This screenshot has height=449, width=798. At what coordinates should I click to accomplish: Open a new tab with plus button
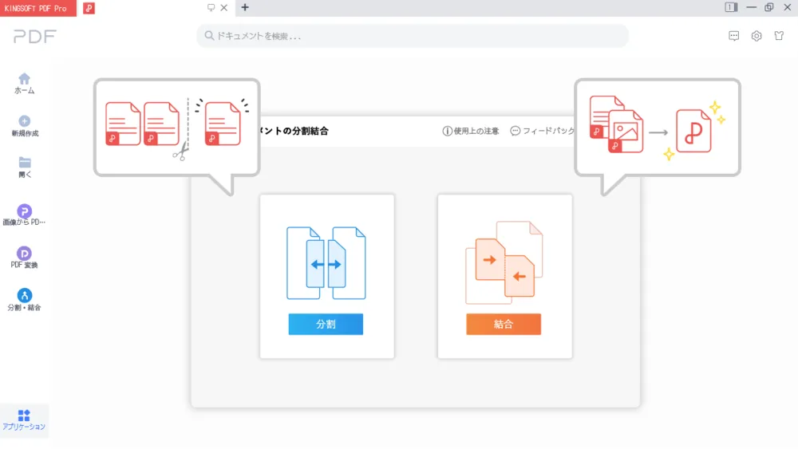tap(245, 8)
